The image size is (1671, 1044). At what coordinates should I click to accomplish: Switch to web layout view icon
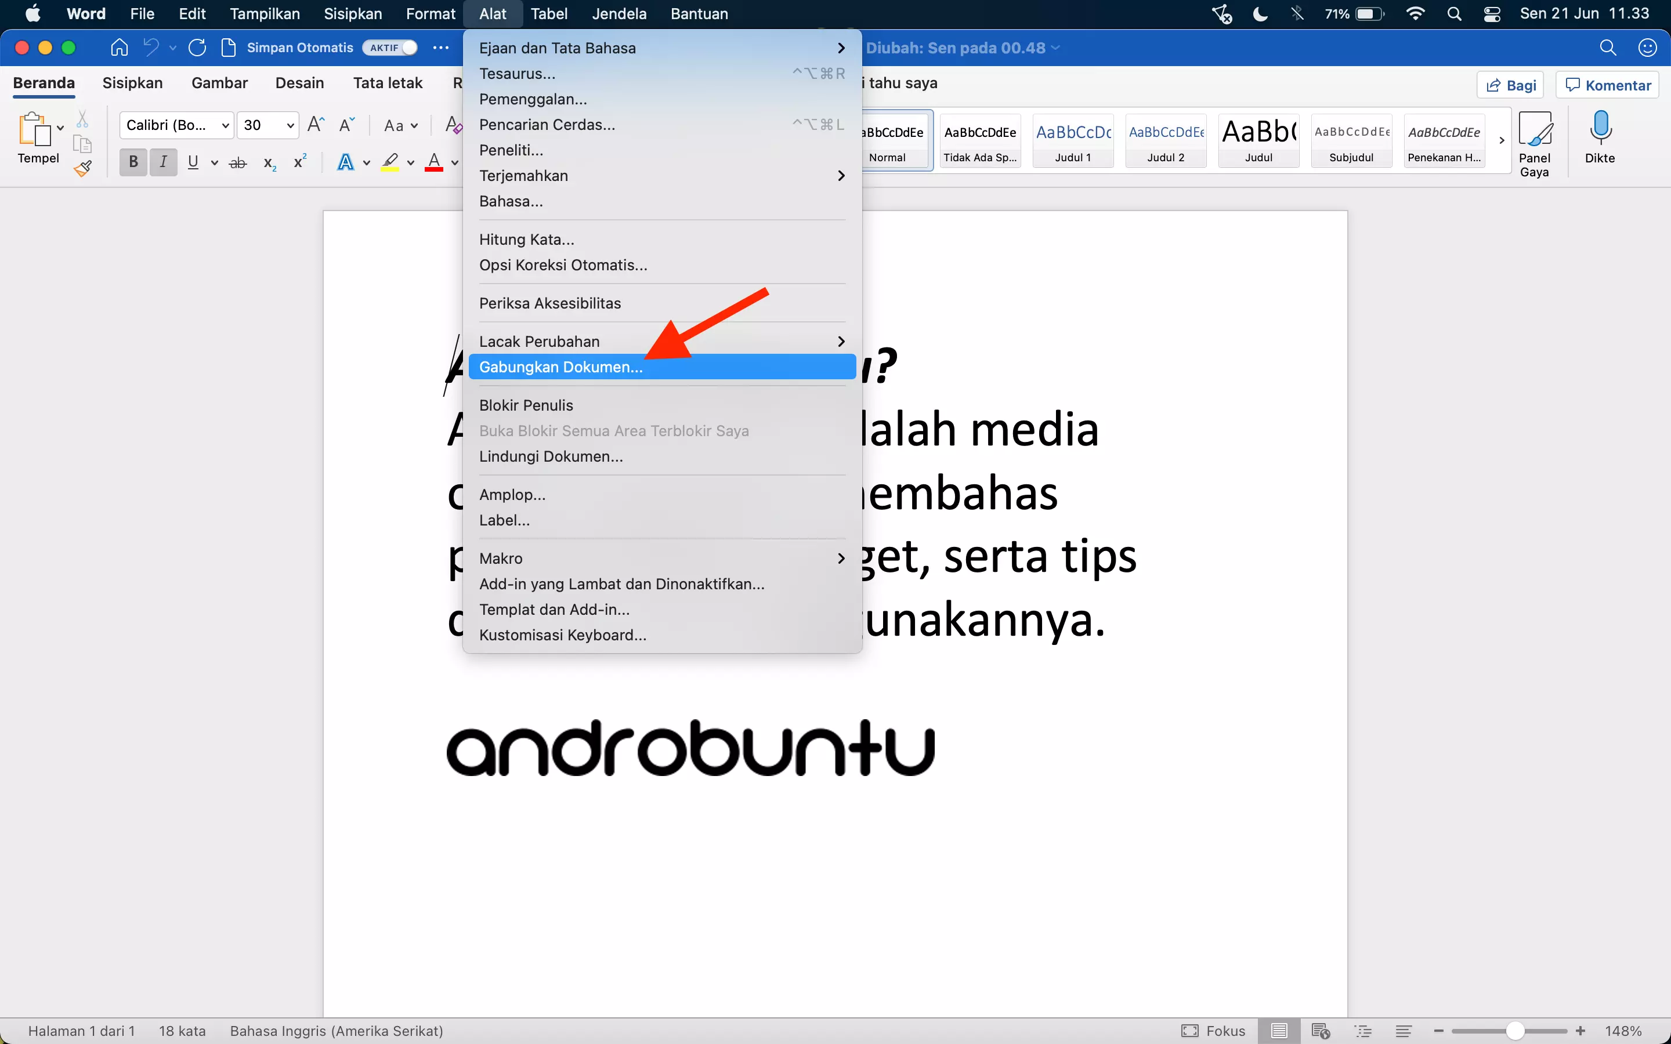pos(1320,1031)
